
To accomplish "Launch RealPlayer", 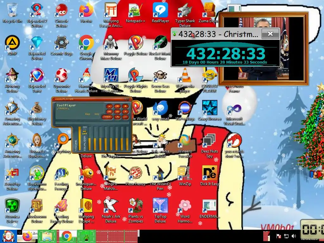I will [160, 13].
